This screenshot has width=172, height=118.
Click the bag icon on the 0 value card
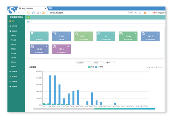[x=99, y=34]
